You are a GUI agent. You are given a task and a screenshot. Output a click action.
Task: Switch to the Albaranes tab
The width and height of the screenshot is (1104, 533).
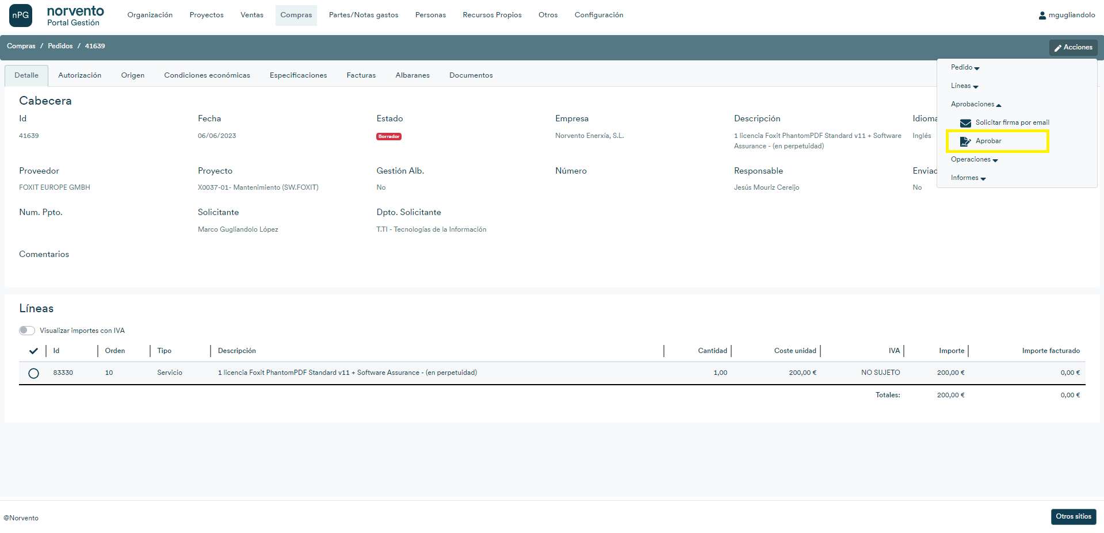(412, 75)
